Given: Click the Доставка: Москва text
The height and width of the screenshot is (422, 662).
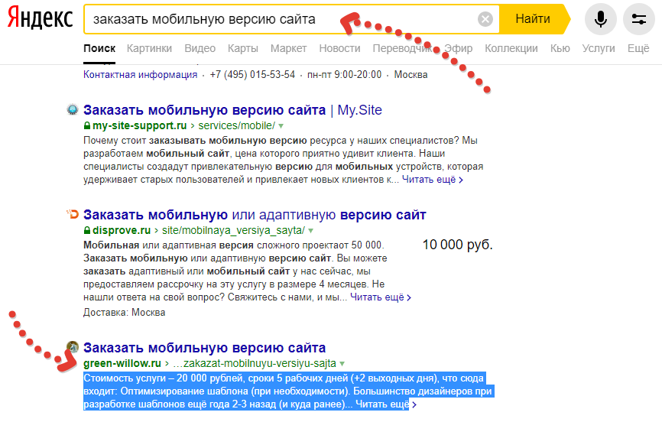Looking at the screenshot, I should [x=124, y=313].
